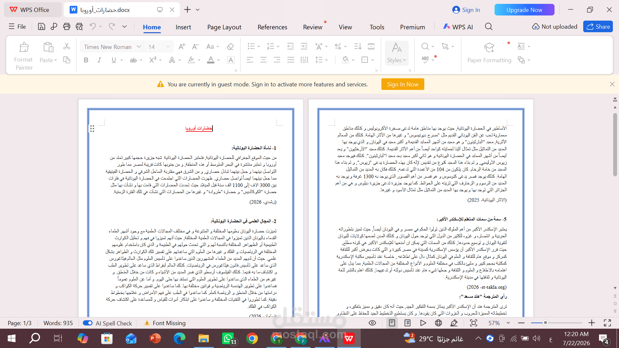Decrease paragraph indent
619x348 pixels.
290,46
